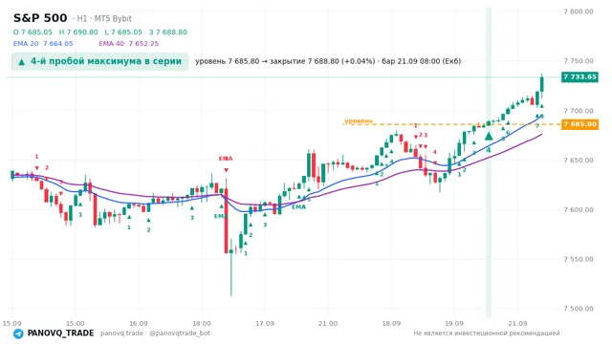Select the 'EMA 40 7 652.25' legend entry
Image resolution: width=612 pixels, height=344 pixels.
pos(129,43)
